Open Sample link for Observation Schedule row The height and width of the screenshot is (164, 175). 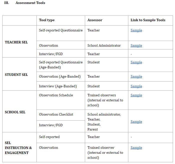pyautogui.click(x=136, y=95)
